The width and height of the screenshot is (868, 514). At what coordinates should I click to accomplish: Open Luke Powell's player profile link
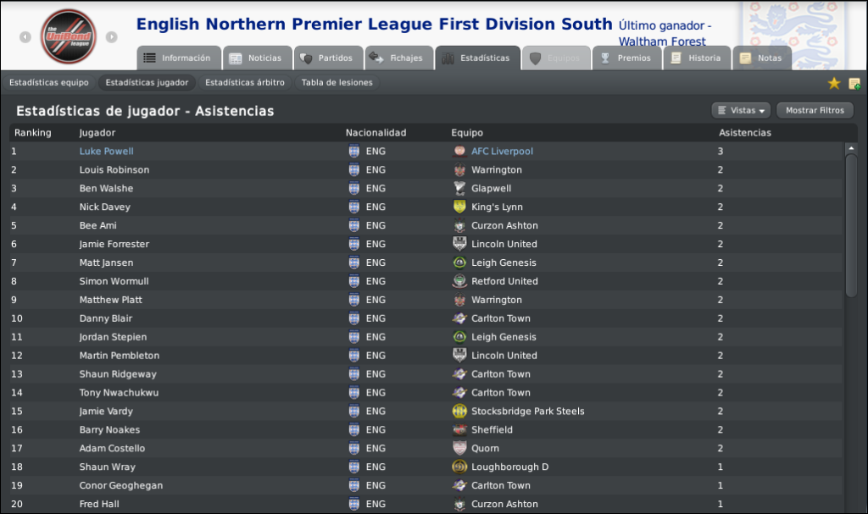coord(106,151)
